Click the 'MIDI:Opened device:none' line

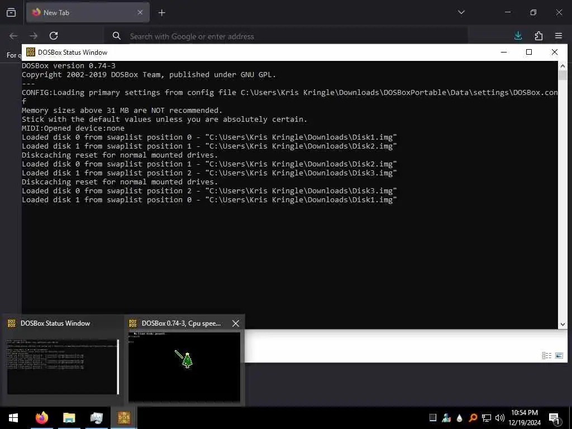(73, 128)
